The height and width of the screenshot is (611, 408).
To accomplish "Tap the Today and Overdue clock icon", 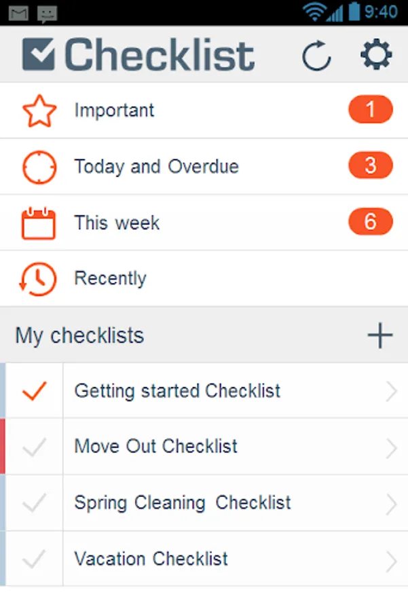I will (39, 167).
